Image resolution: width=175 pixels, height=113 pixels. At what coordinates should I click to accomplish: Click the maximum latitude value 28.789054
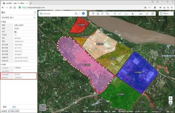[18, 54]
